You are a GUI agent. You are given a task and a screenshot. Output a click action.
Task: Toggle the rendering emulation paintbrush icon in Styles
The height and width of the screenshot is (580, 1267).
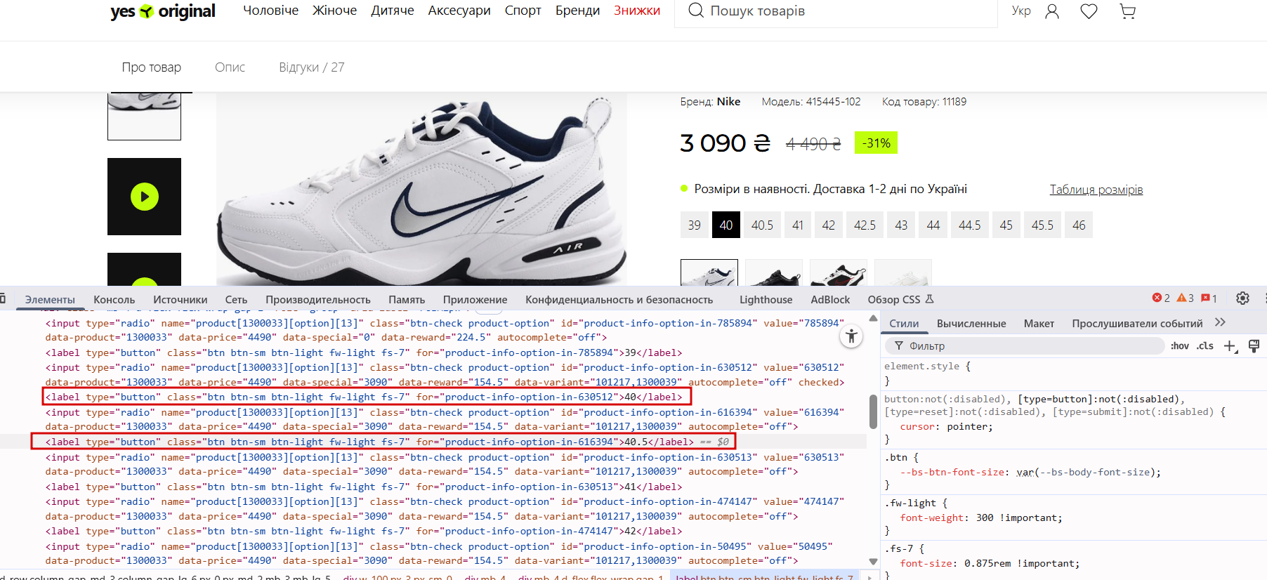1254,346
